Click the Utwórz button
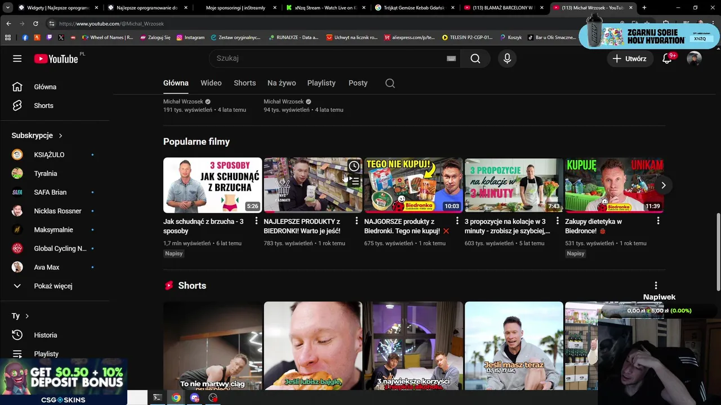The image size is (721, 405). click(x=630, y=58)
